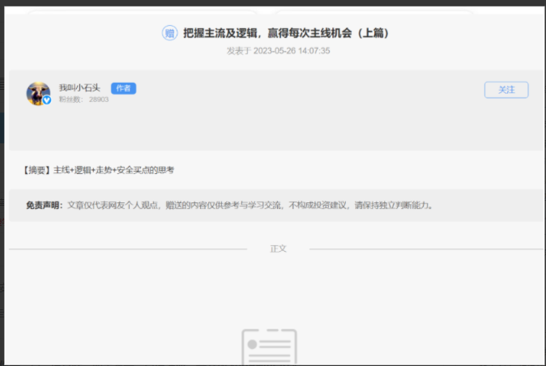This screenshot has height=366, width=546.
Task: Click the 赠 gift icon beside title
Action: 169,33
